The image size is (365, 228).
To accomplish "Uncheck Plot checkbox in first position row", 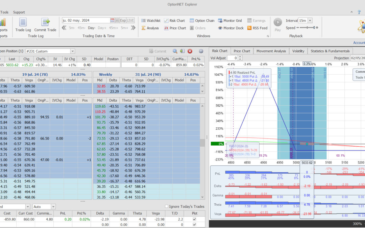I will [194, 219].
